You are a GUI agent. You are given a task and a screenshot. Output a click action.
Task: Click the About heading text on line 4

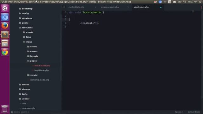[x=89, y=23]
